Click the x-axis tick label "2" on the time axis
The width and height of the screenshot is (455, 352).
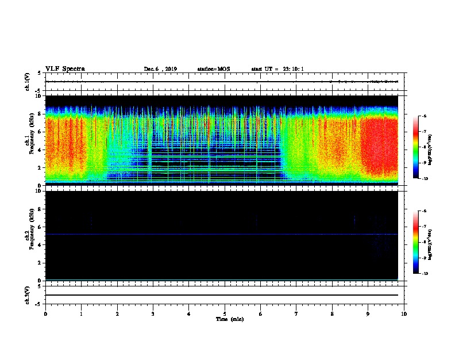click(x=117, y=314)
